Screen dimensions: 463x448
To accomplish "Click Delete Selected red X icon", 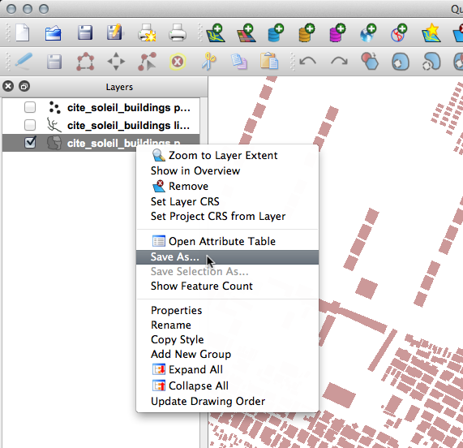I will coord(178,62).
